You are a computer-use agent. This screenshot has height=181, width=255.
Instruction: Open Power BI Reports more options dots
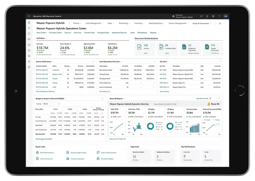click(x=219, y=98)
